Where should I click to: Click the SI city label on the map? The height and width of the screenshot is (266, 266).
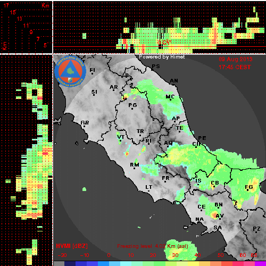coord(94,92)
